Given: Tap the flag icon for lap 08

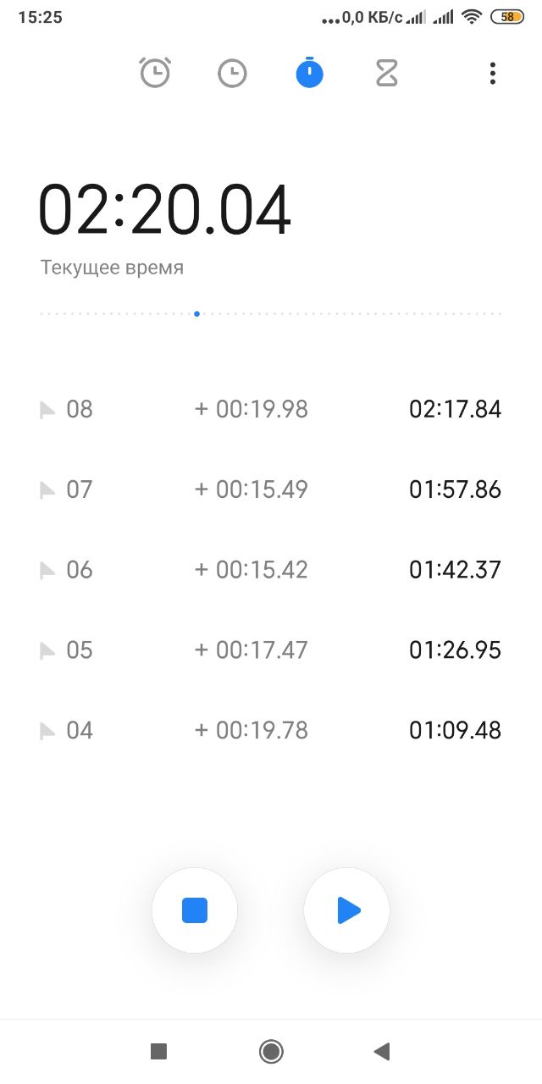Looking at the screenshot, I should coord(47,411).
